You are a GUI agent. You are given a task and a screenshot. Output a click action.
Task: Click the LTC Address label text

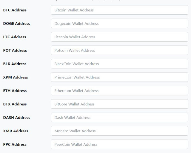[14, 37]
